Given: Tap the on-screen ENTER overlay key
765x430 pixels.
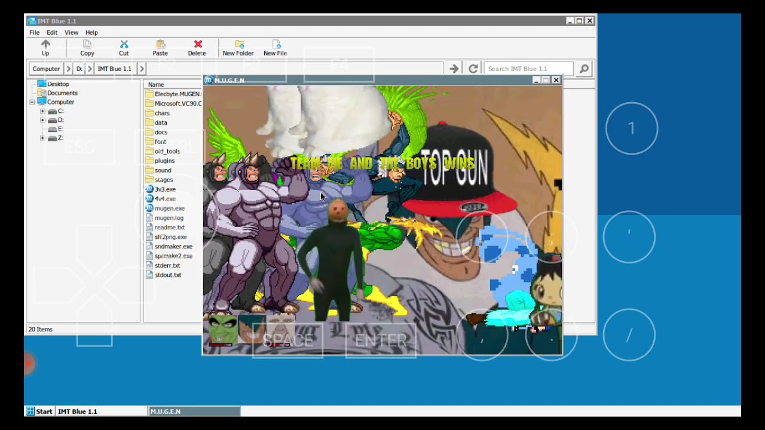Looking at the screenshot, I should [x=381, y=340].
